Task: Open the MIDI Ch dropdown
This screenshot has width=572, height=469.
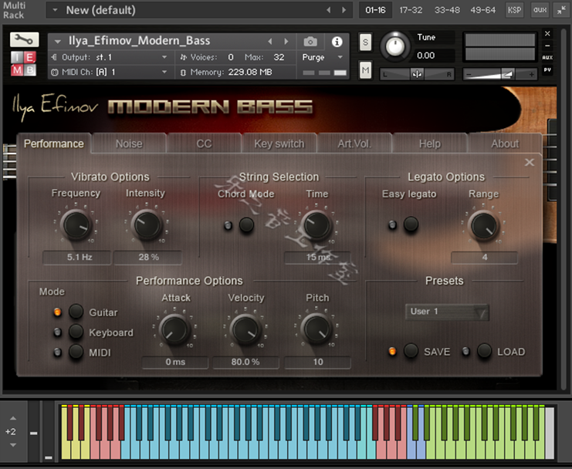Action: click(x=110, y=73)
